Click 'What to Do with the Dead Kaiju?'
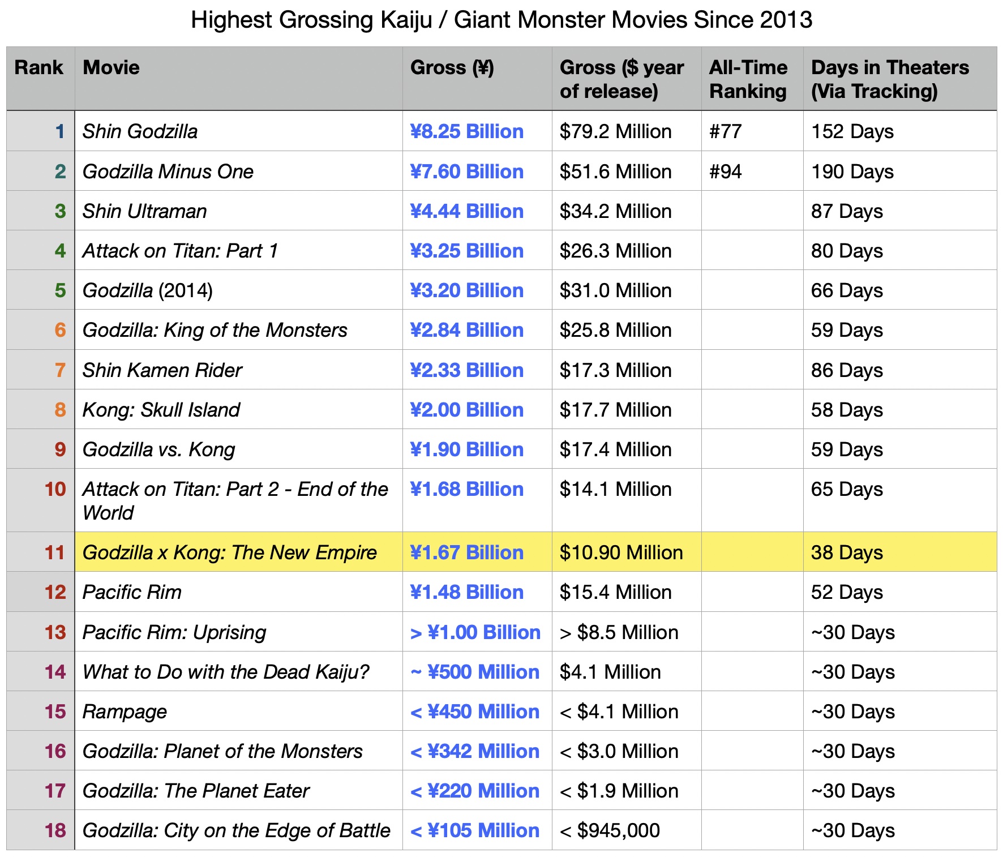Screen dimensions: 1003x857 (x=238, y=671)
